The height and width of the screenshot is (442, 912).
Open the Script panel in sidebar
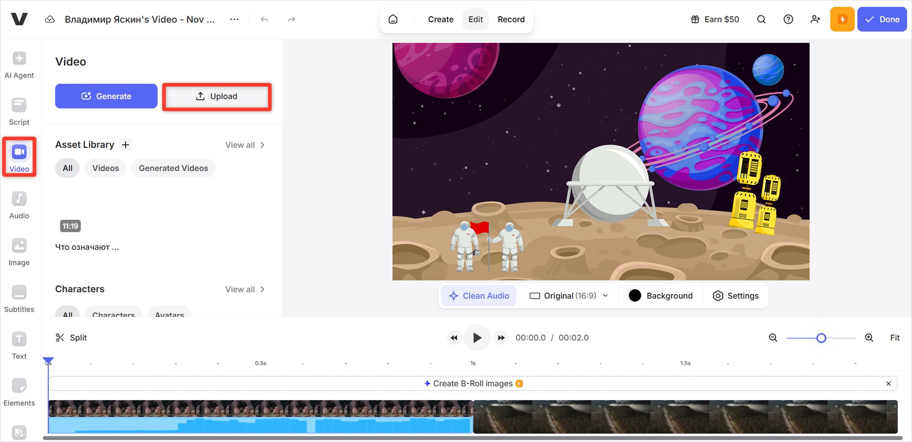point(19,111)
